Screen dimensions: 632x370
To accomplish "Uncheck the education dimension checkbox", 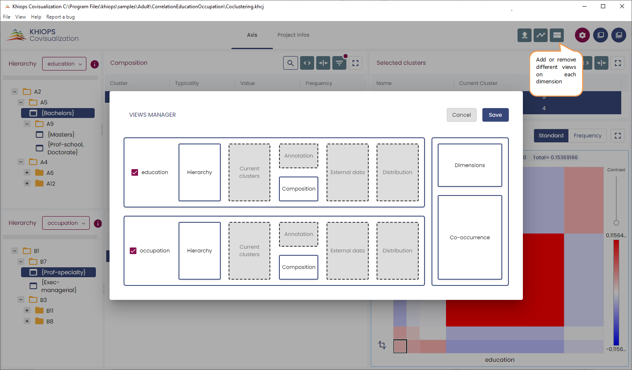I will (x=135, y=172).
